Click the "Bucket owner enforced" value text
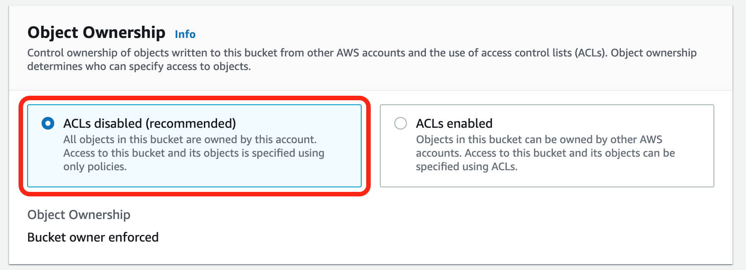 pos(93,237)
